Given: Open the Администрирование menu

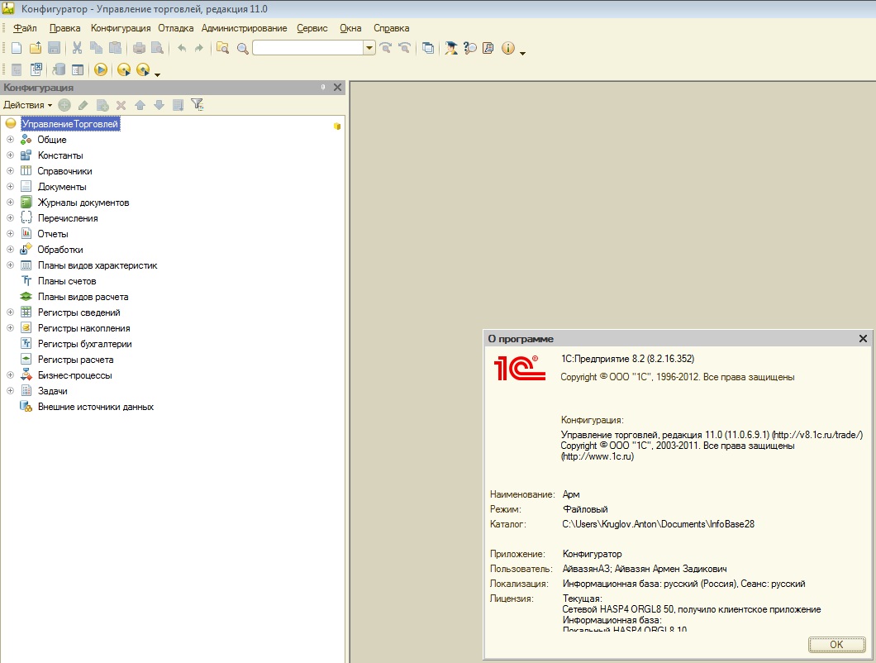Looking at the screenshot, I should point(244,28).
